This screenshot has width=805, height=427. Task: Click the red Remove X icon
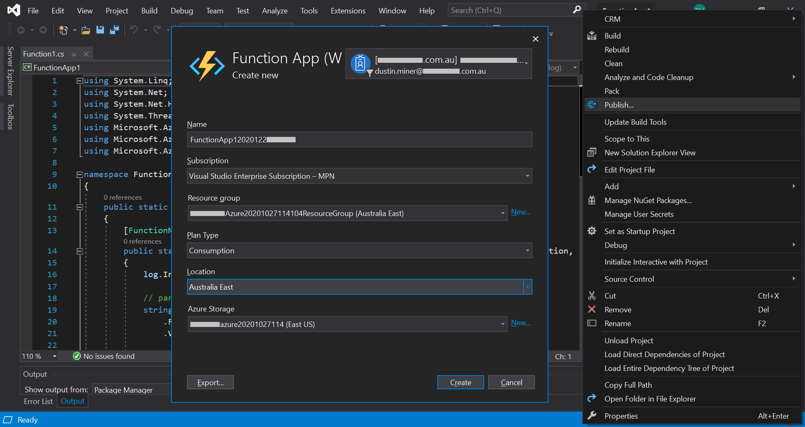(592, 309)
